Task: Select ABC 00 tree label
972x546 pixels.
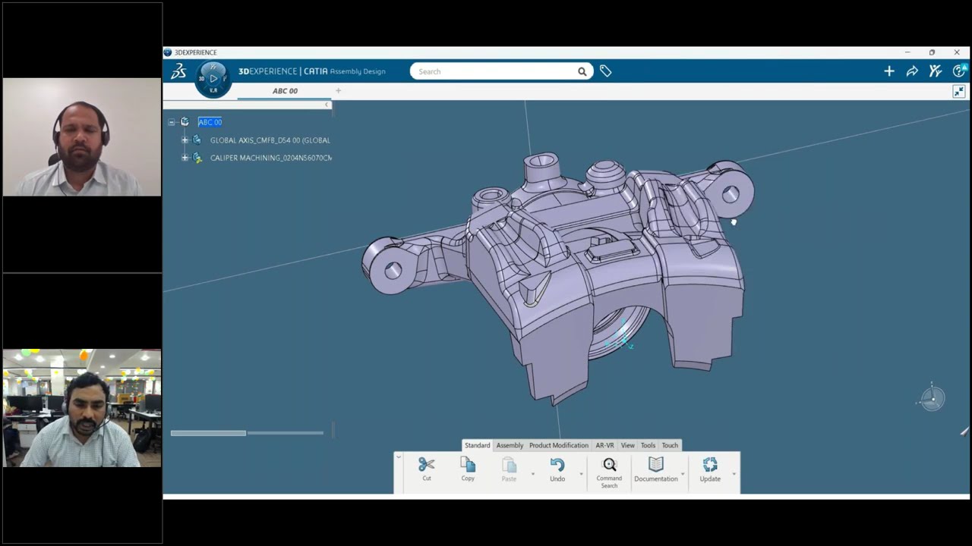Action: click(210, 122)
